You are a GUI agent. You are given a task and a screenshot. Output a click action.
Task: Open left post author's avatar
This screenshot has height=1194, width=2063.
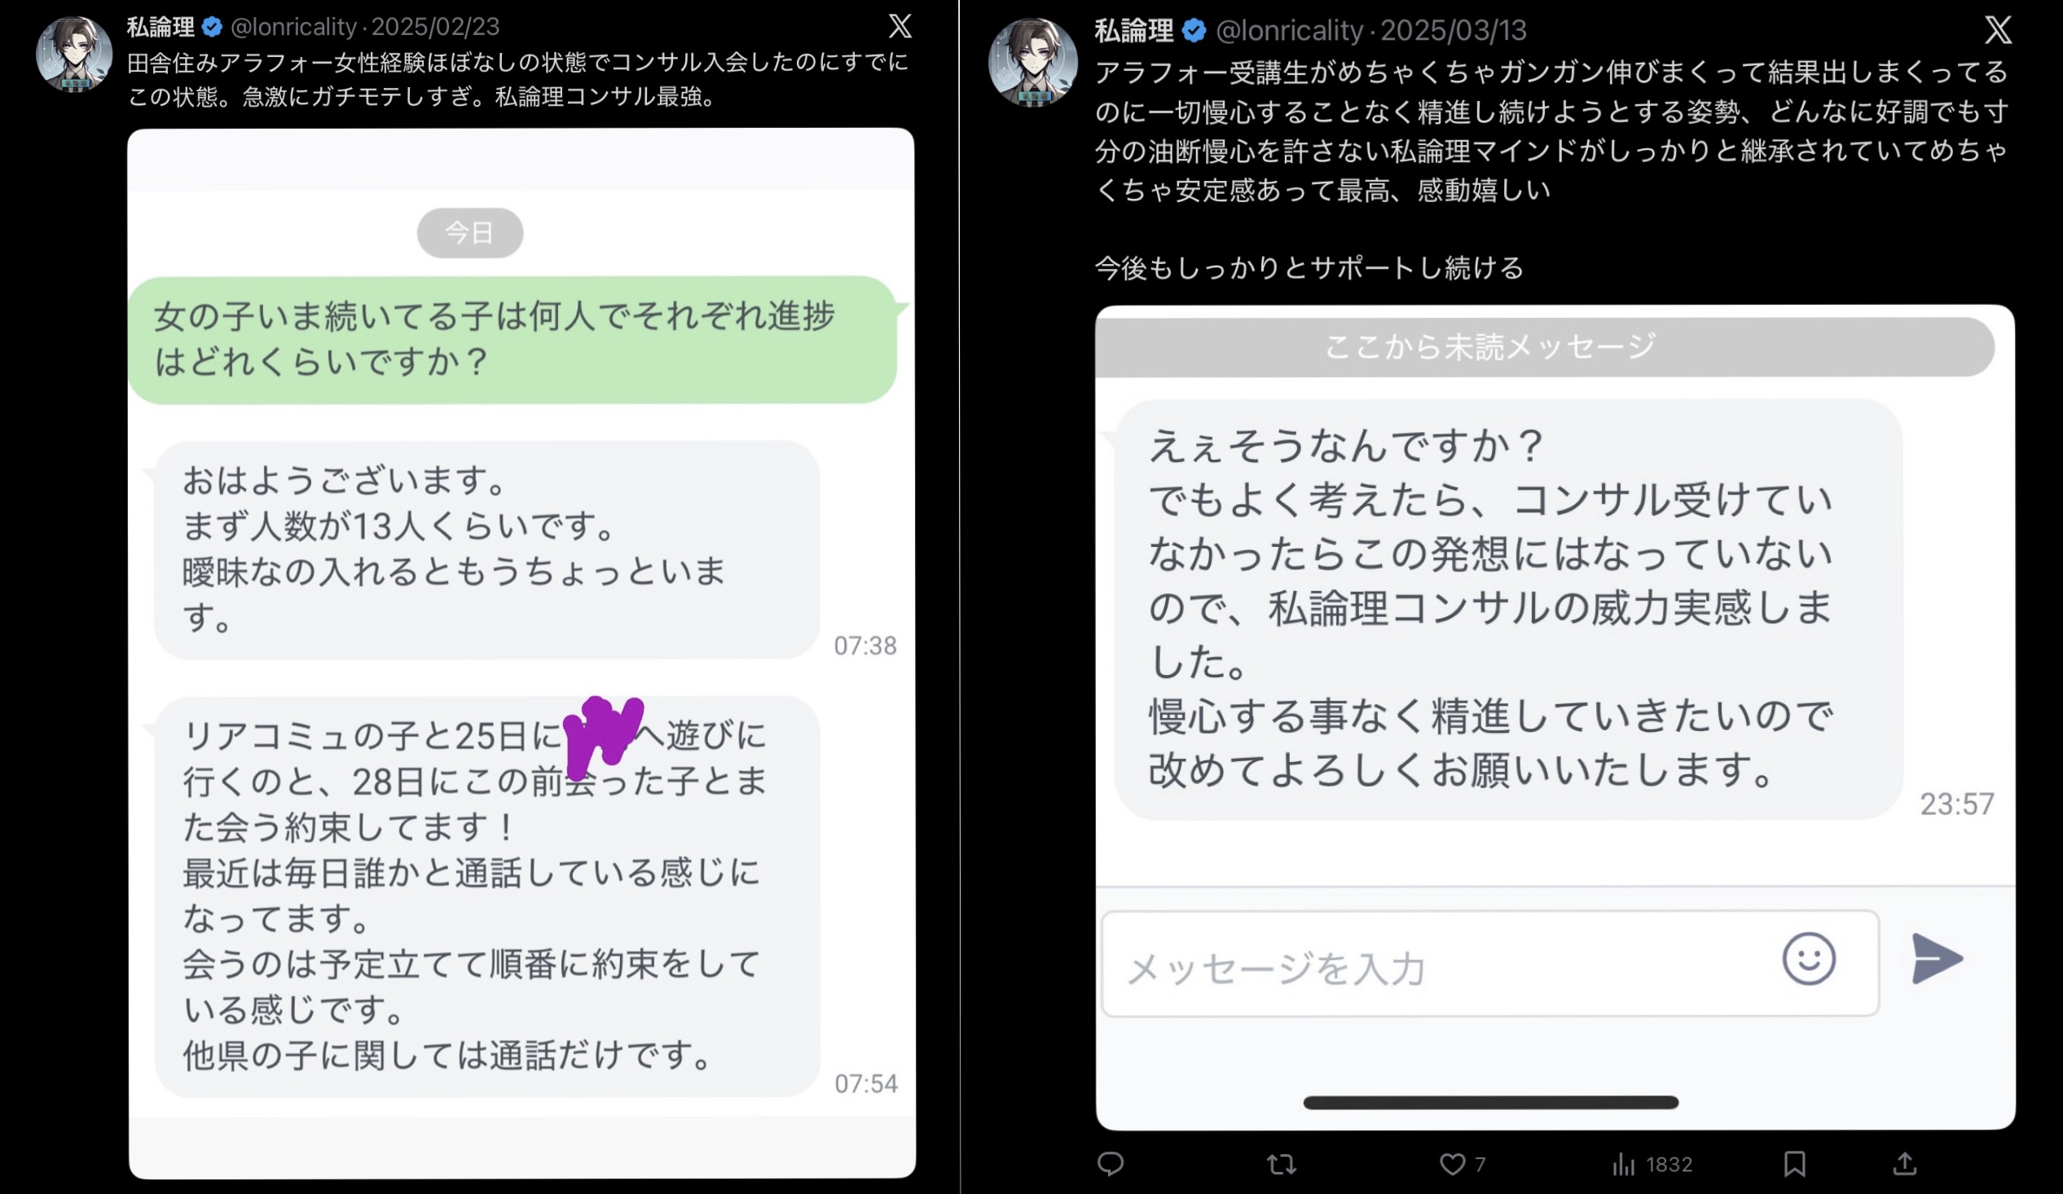(x=73, y=54)
